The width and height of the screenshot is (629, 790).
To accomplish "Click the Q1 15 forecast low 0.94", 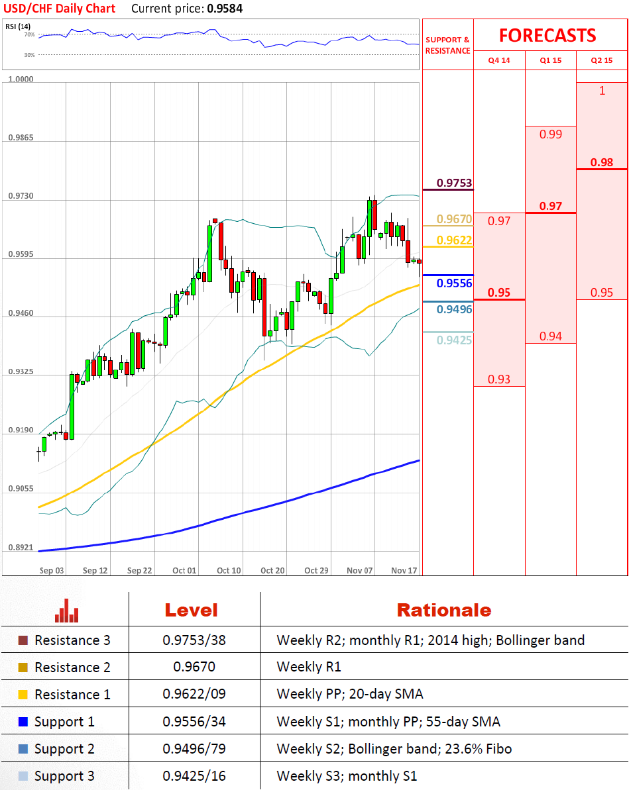I will click(x=550, y=336).
